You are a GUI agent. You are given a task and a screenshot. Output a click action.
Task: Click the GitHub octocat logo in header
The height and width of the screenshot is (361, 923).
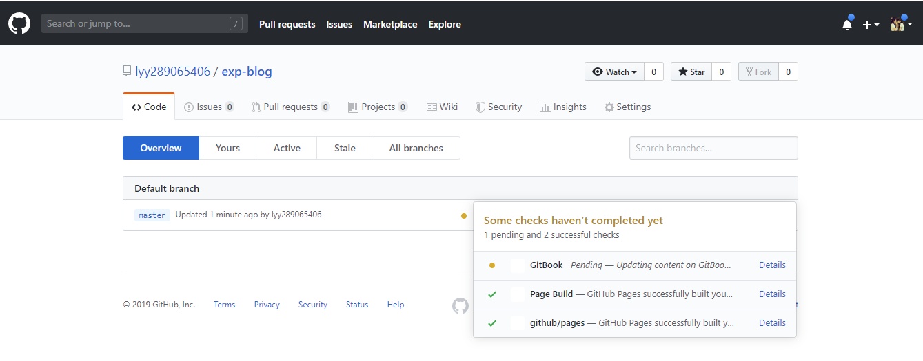(19, 23)
